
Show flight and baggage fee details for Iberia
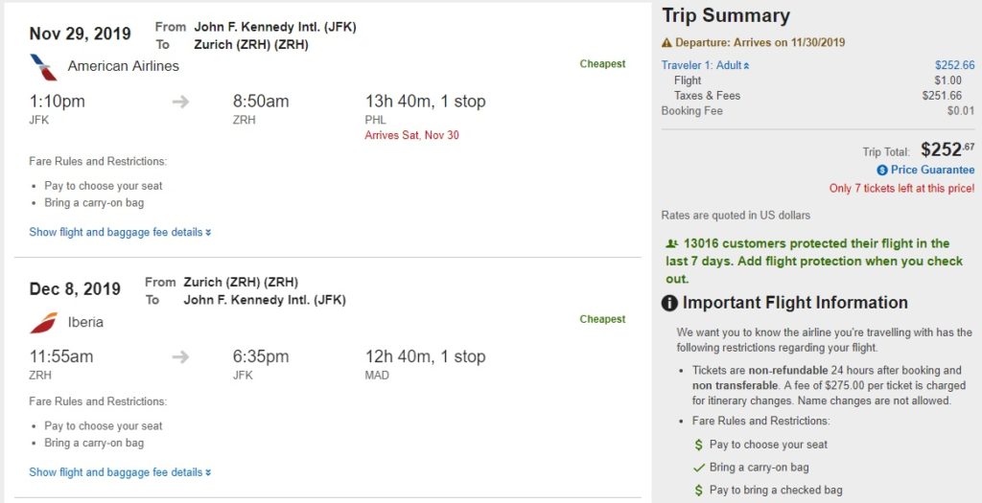[120, 472]
